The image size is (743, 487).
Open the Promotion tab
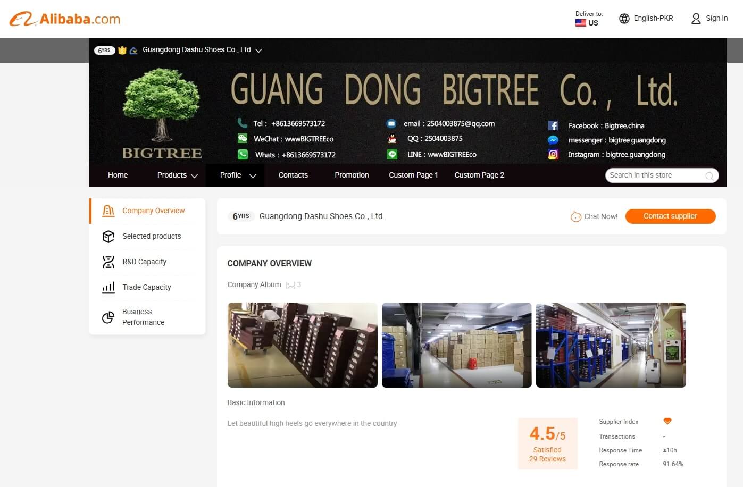(x=352, y=175)
